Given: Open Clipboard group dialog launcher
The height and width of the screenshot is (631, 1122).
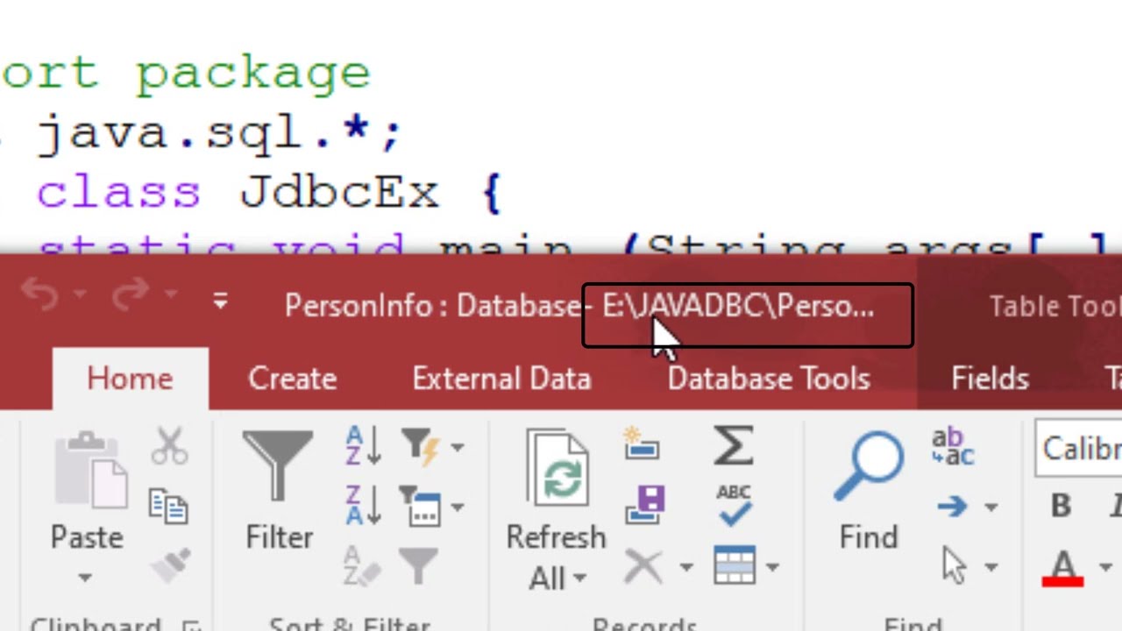Looking at the screenshot, I should point(191,624).
